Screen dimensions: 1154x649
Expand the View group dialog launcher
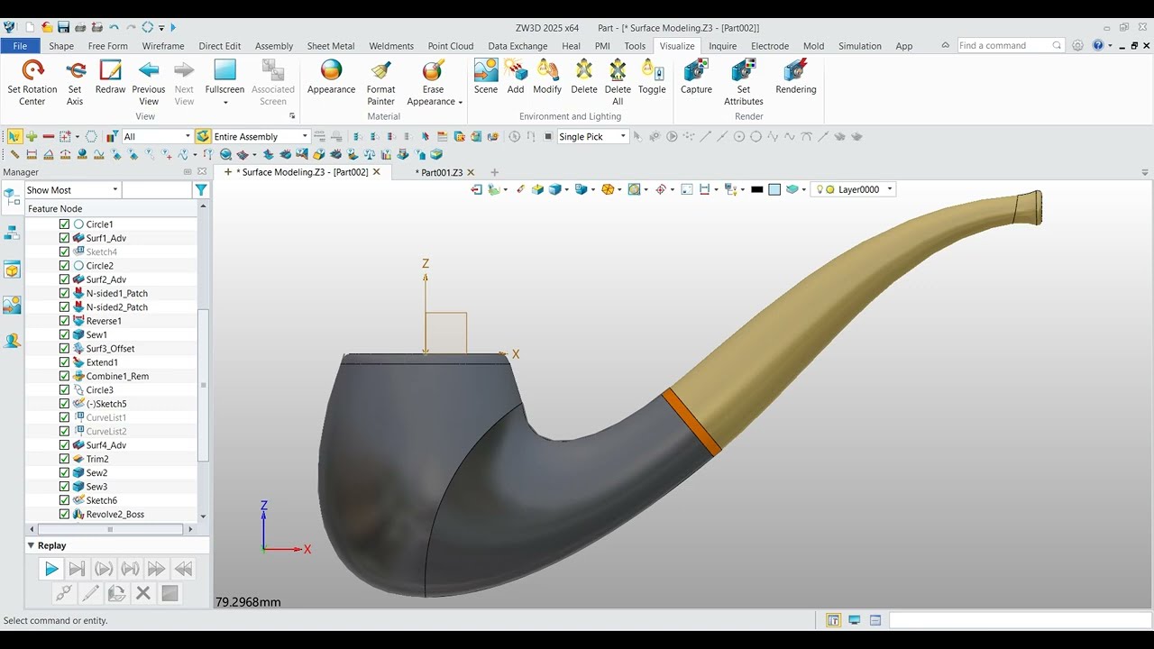click(292, 116)
